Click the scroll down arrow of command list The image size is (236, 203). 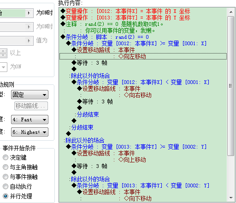(x=231, y=197)
